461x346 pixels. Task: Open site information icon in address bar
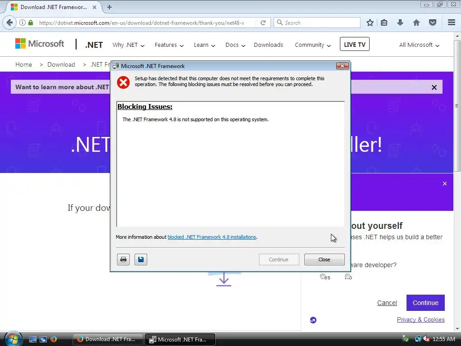(23, 23)
